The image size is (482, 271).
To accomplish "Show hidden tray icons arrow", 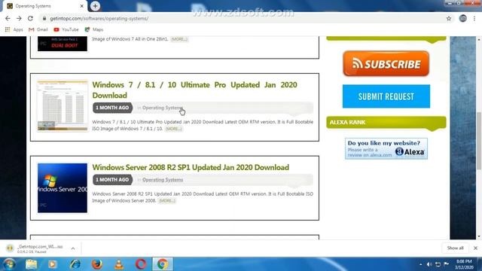I will [x=420, y=264].
